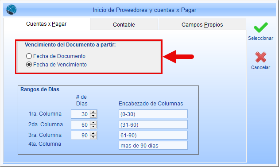Edit the 61-90) column header field
The image size is (279, 167).
(153, 135)
